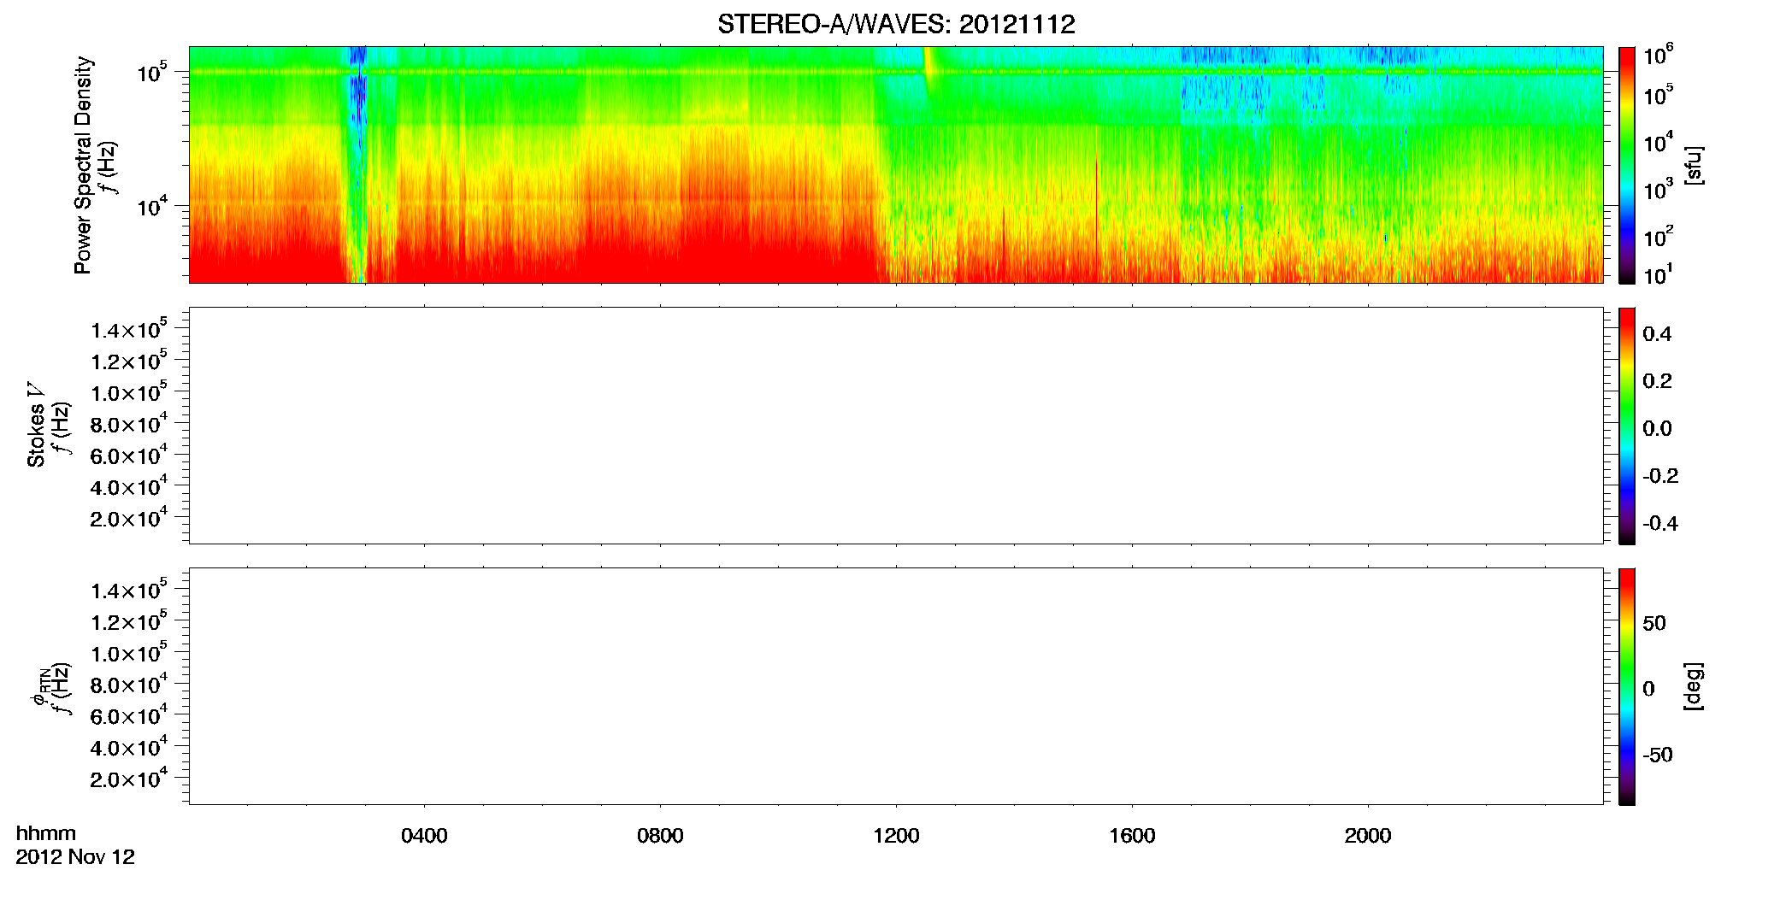Click the hhmm time axis label
This screenshot has height=923, width=1792.
point(46,833)
